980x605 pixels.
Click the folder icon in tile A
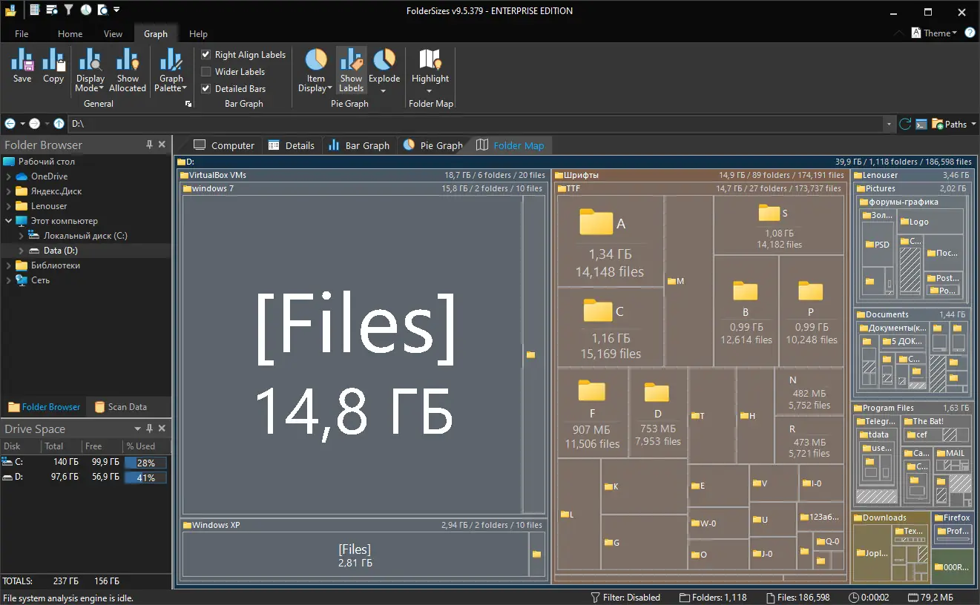point(596,222)
